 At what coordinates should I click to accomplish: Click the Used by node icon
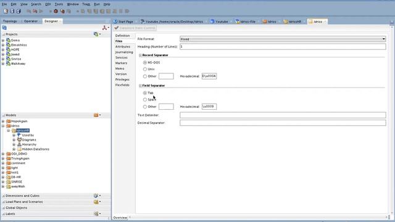[x=19, y=135]
